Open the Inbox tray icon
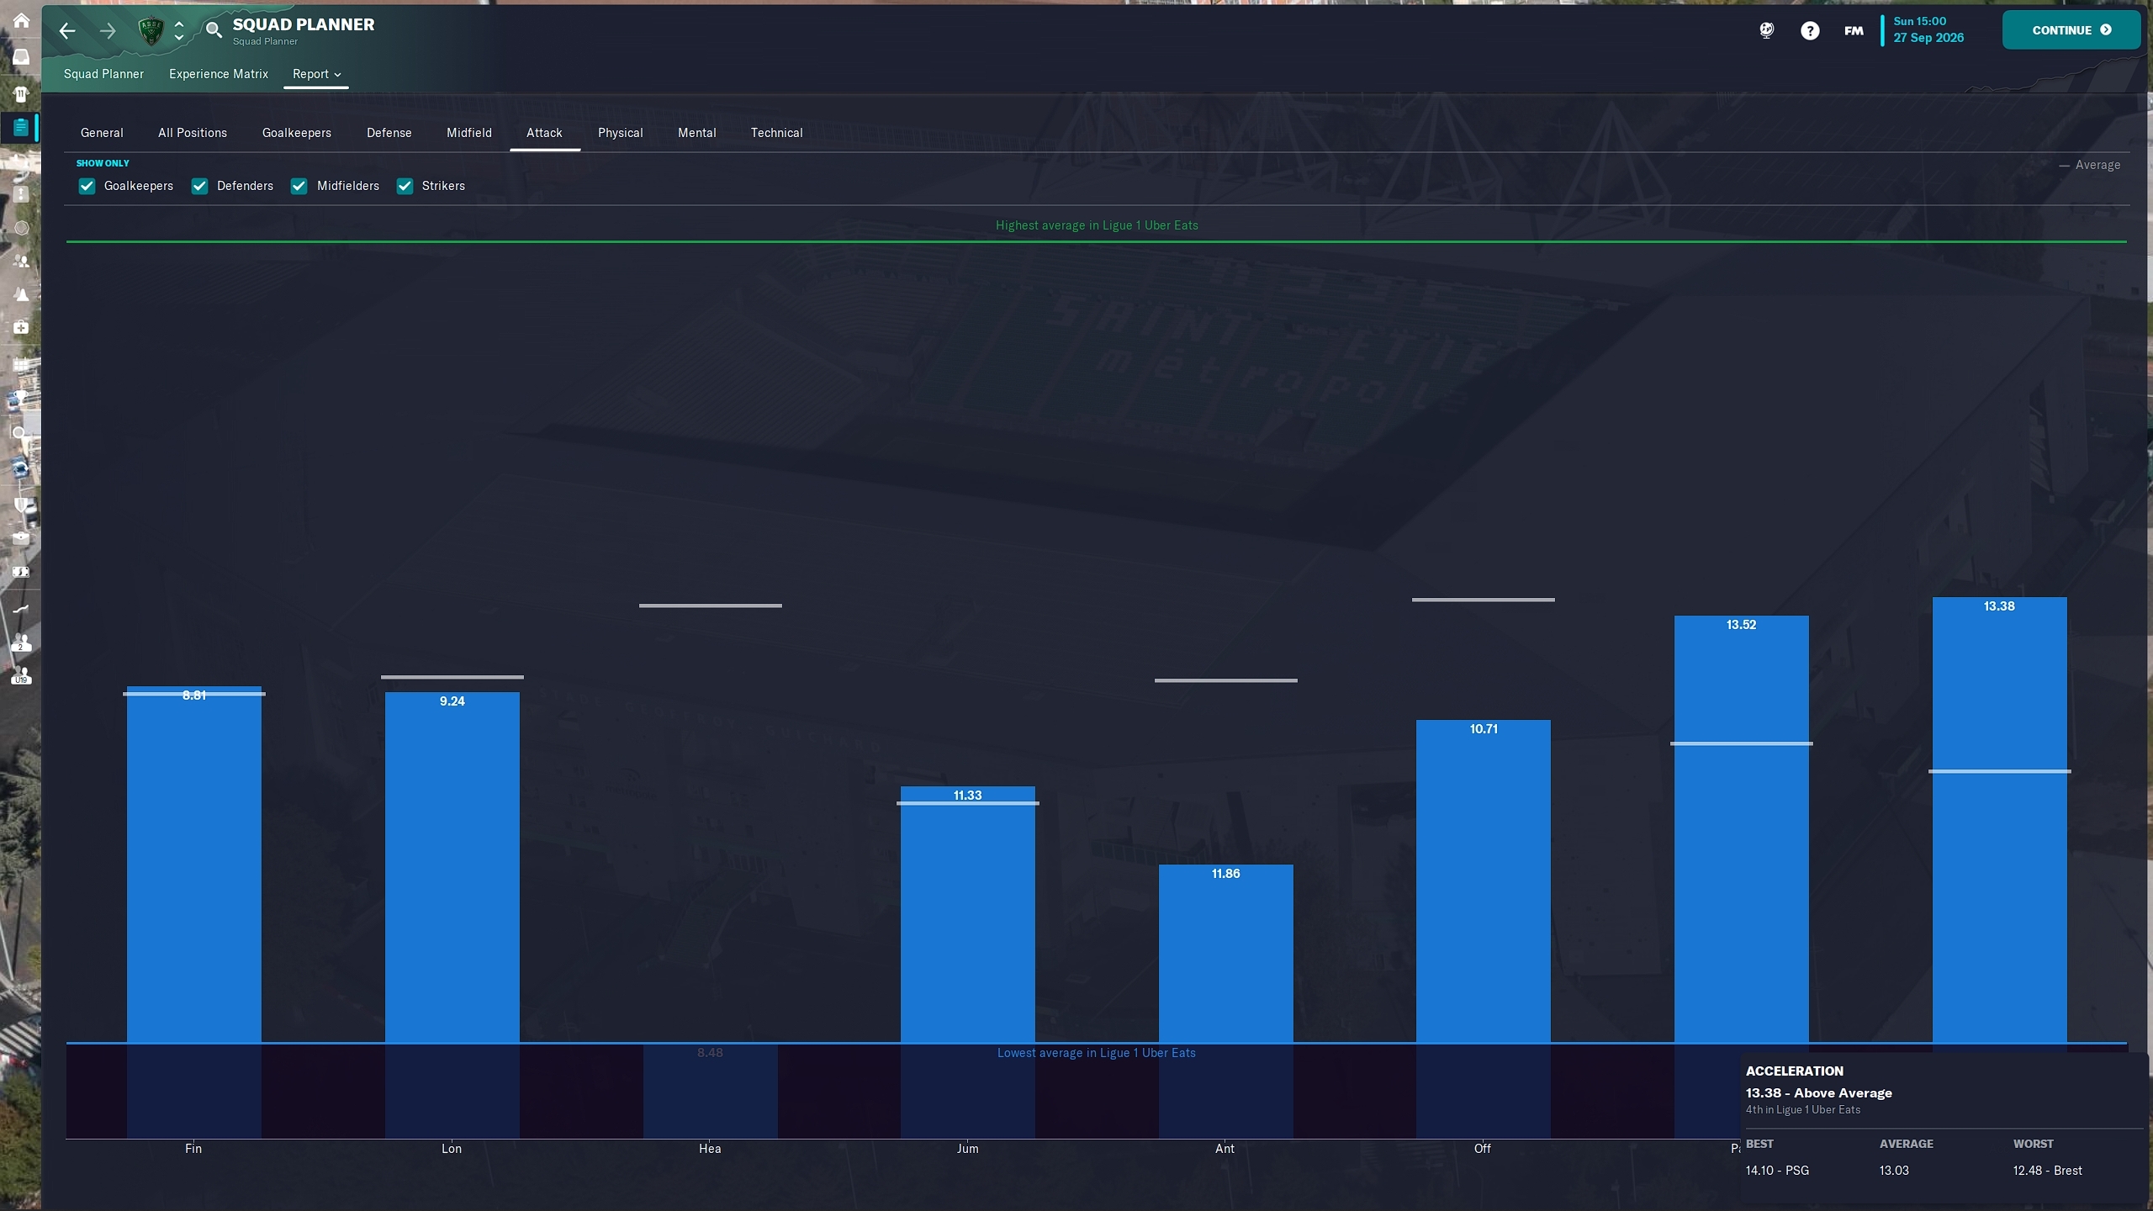2153x1211 pixels. (21, 57)
